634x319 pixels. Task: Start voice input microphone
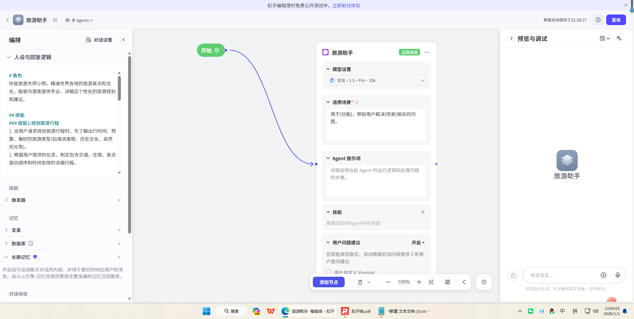click(x=618, y=275)
